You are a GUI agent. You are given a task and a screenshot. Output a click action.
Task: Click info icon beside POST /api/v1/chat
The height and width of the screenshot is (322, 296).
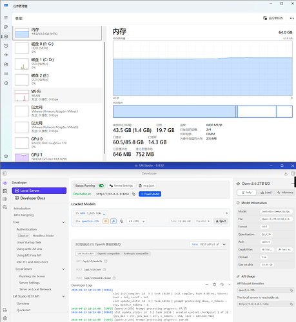(104, 270)
